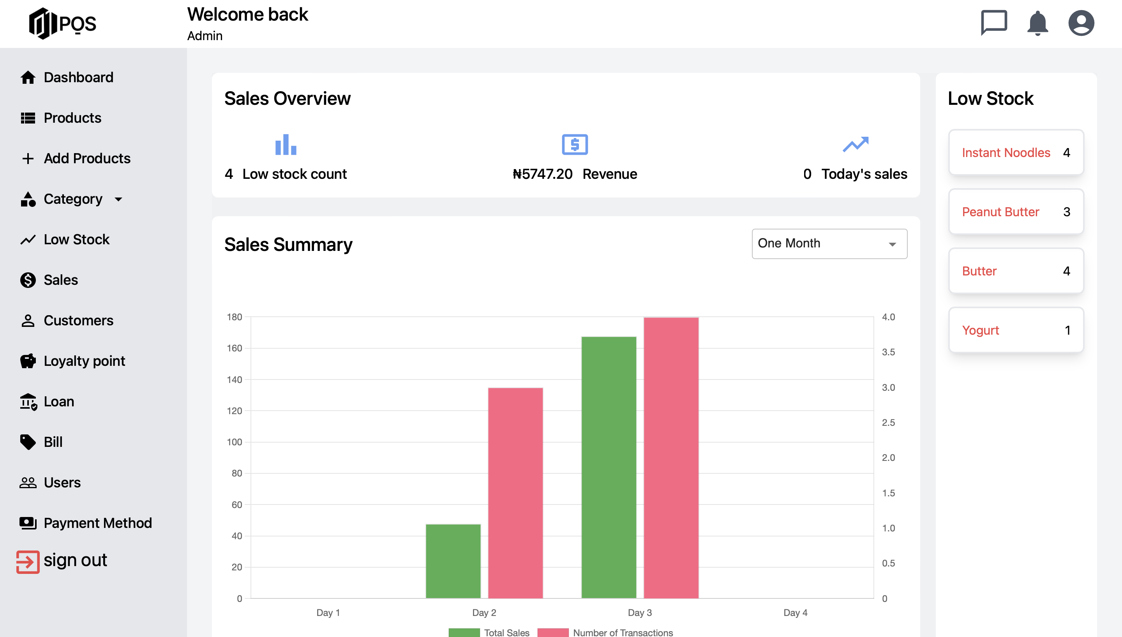Click the Users group icon
Image resolution: width=1122 pixels, height=637 pixels.
[28, 483]
